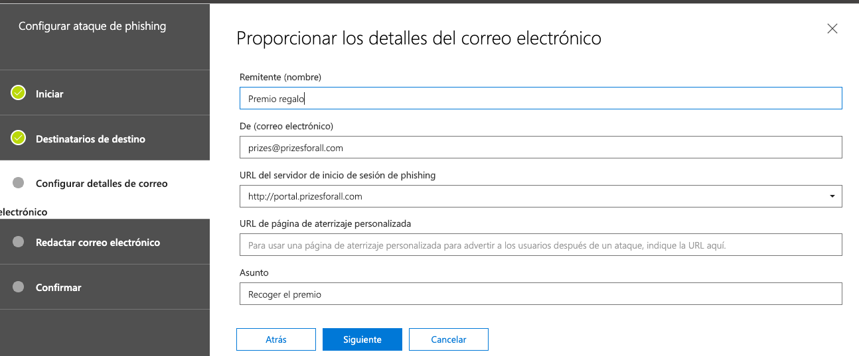859x356 pixels.
Task: Click the green checkmark beside Iniciar
Action: coord(19,93)
